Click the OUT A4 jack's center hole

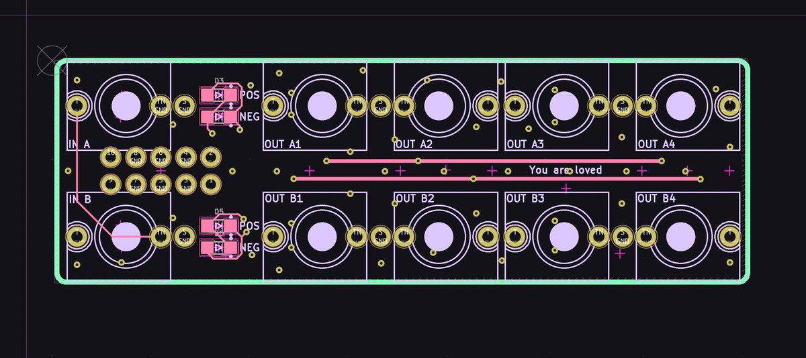tap(681, 105)
